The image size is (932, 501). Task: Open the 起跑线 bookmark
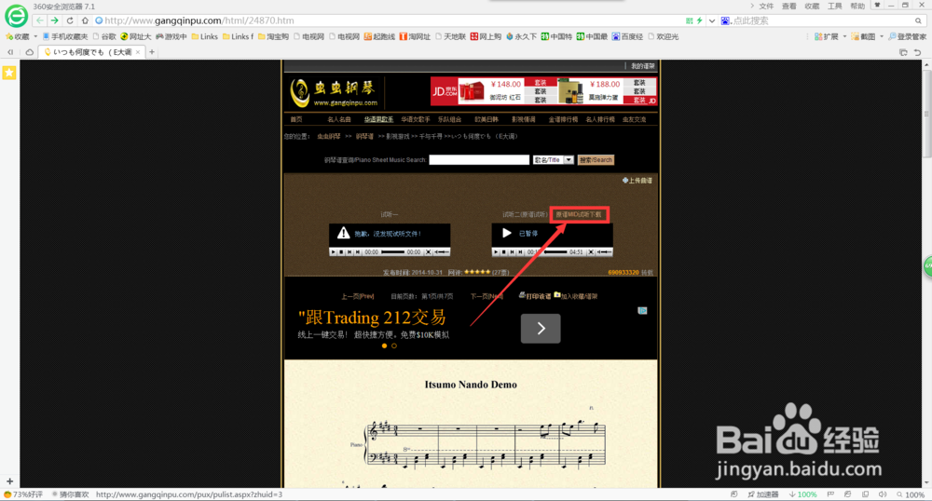coord(379,37)
